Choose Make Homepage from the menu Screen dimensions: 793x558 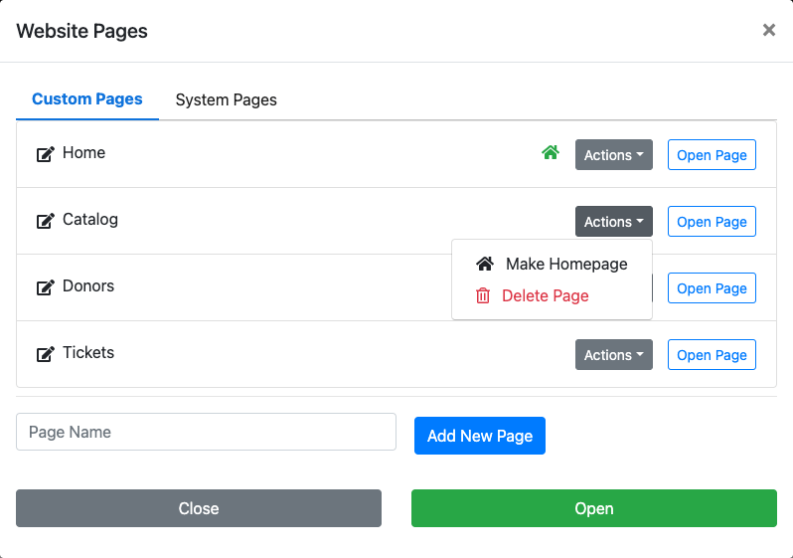pos(565,264)
